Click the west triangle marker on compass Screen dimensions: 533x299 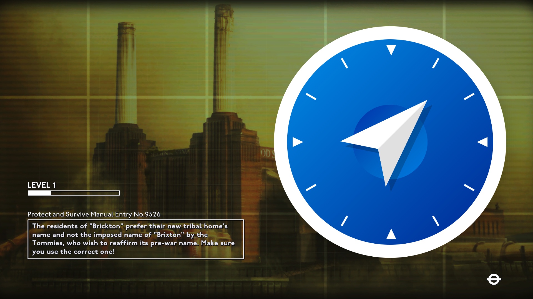(x=297, y=142)
